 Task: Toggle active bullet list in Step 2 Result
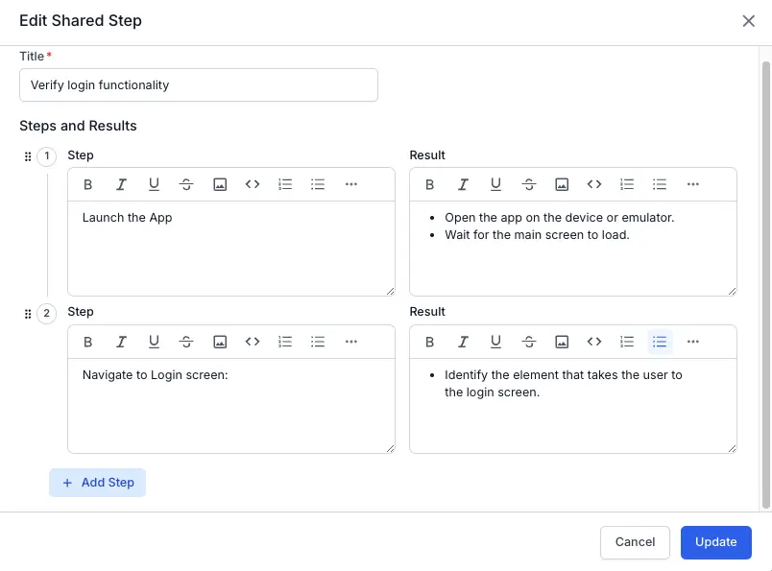(x=660, y=342)
